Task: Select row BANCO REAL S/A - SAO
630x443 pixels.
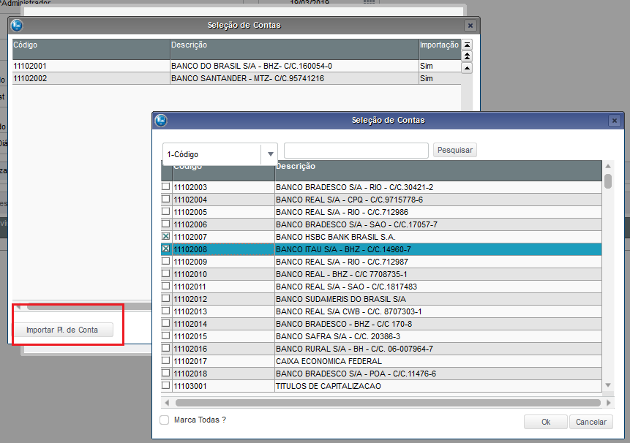Action: [x=381, y=287]
